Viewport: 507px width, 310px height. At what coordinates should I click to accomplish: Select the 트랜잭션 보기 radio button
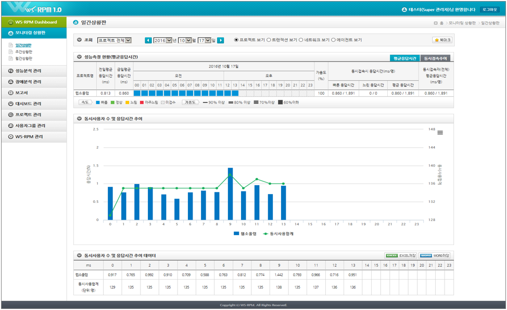(x=269, y=40)
